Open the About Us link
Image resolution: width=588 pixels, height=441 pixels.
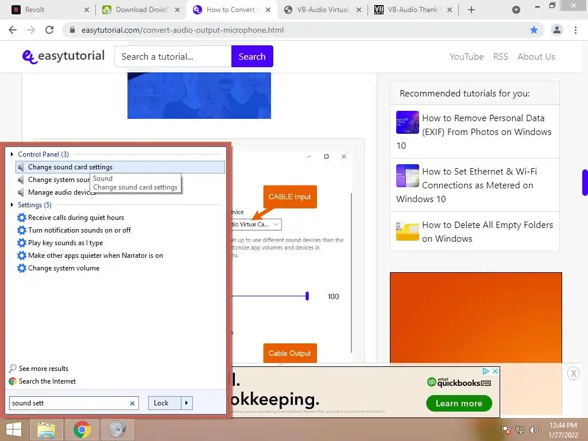coord(536,57)
